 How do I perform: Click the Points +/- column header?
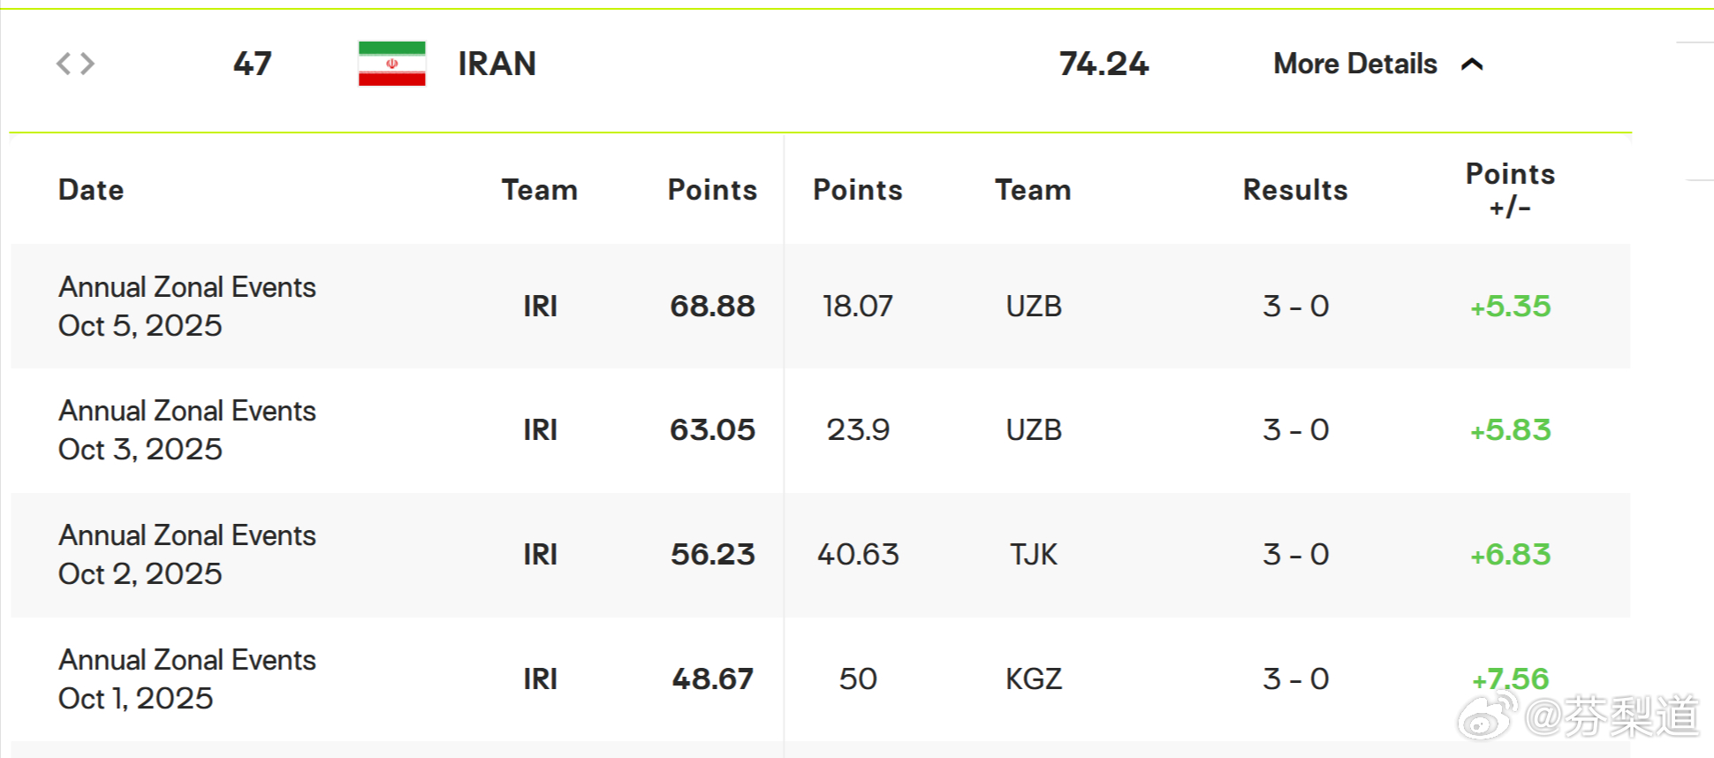(x=1510, y=190)
